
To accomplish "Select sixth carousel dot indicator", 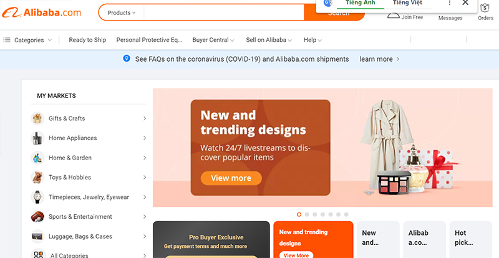I will pyautogui.click(x=339, y=214).
